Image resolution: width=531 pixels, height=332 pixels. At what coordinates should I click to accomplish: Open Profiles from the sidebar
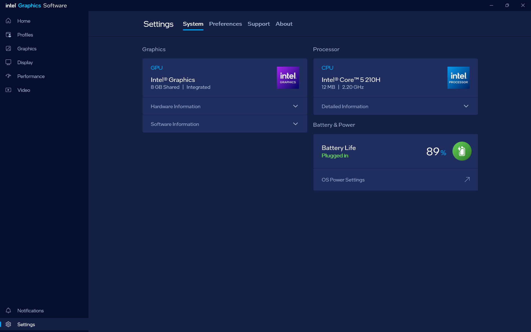click(44, 35)
